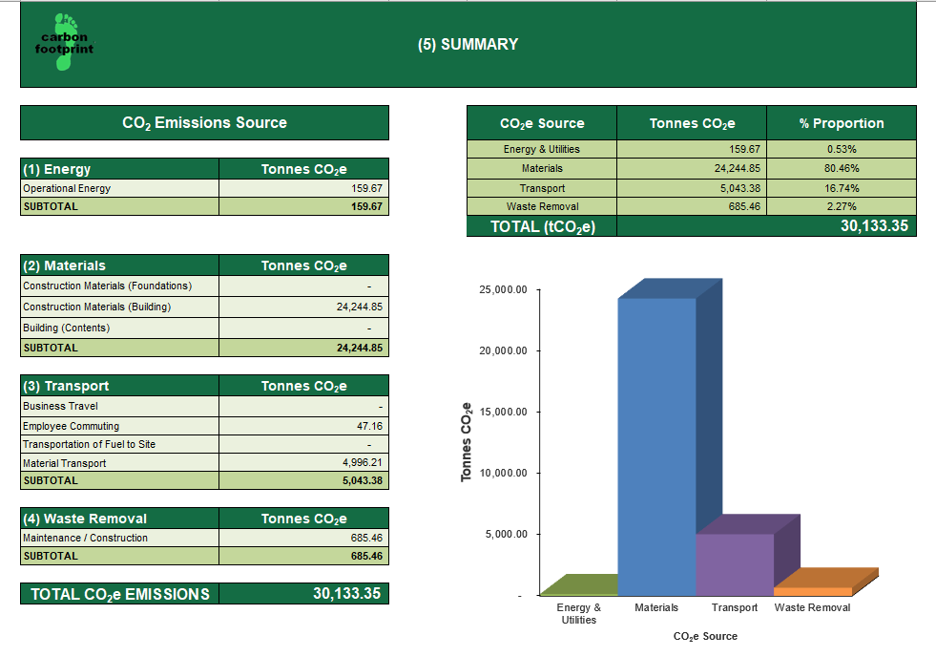Click 685.46 in the Maintenance / Construction row
This screenshot has height=657, width=936.
(x=366, y=538)
